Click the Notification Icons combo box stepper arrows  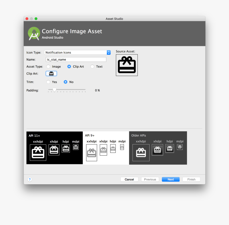[109, 52]
